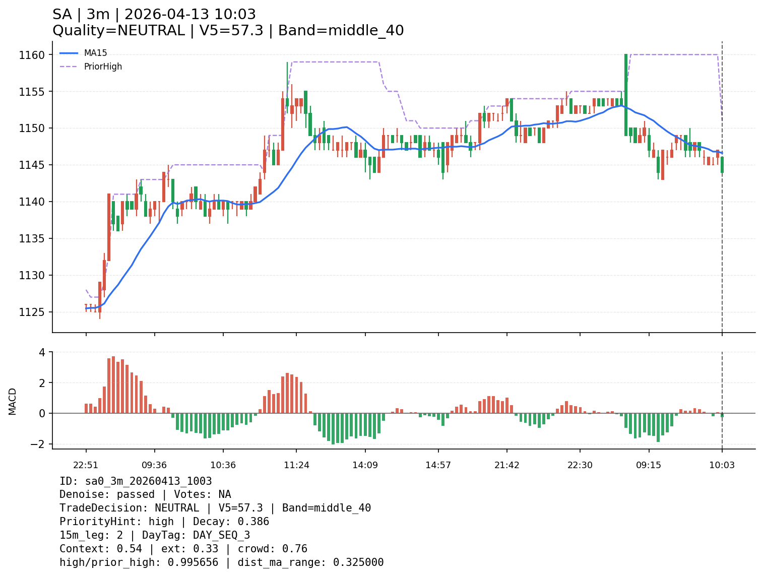Click the Denoise: passed text line

click(x=145, y=495)
